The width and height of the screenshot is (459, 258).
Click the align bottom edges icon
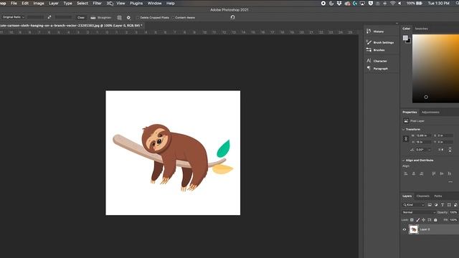pos(450,173)
